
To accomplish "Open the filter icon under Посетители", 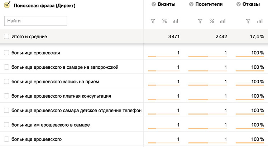I will pos(200,21).
